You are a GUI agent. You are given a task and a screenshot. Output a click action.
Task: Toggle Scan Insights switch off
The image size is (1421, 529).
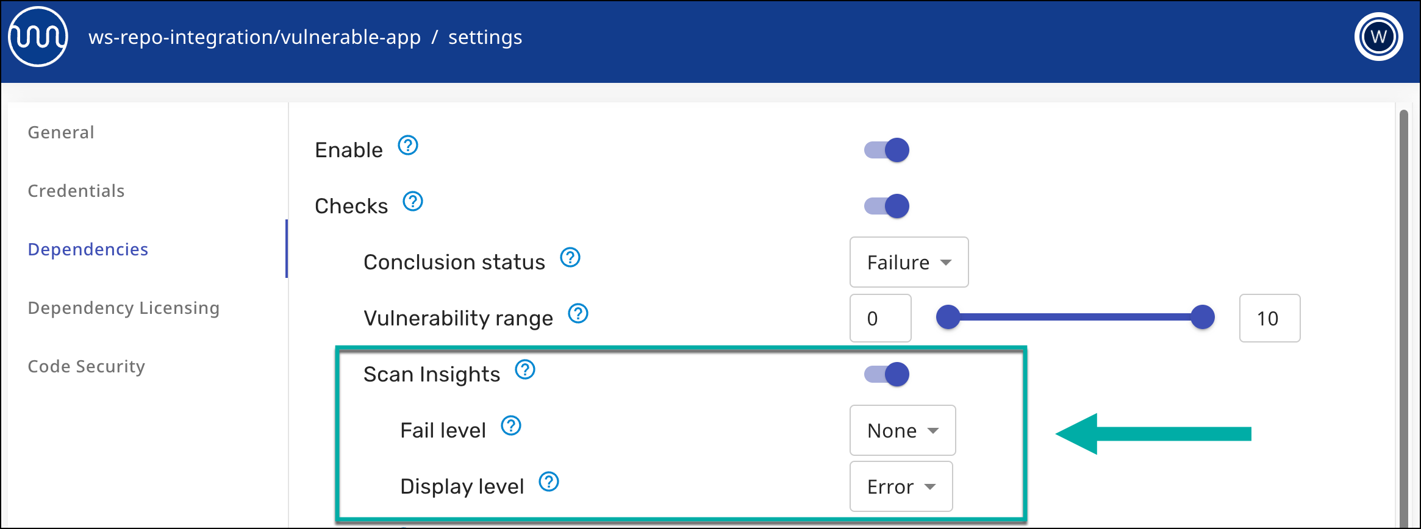[887, 374]
